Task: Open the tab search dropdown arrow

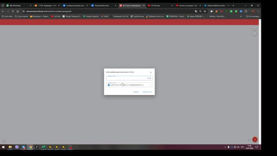Action: 3,6
